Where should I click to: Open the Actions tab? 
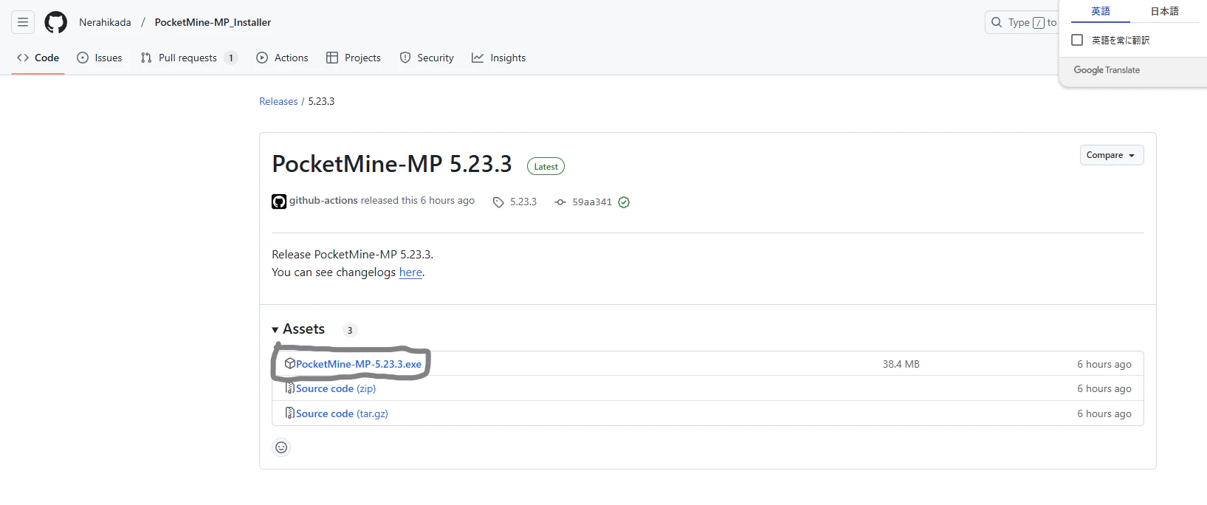coord(282,58)
